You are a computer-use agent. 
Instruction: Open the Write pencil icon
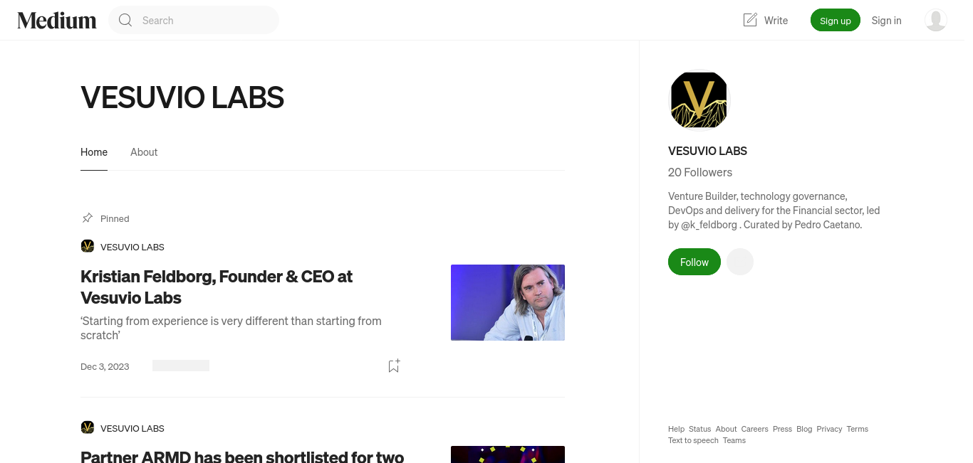750,20
